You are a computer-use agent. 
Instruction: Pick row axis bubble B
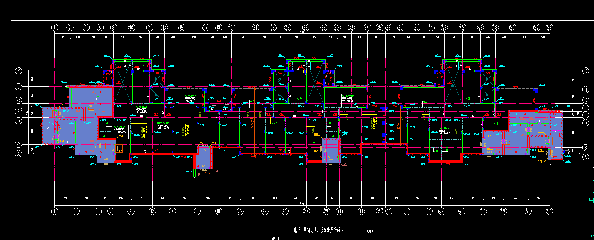tap(586, 148)
